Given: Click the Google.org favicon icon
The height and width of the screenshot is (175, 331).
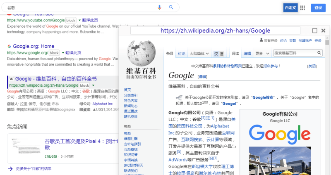Looking at the screenshot, I should coord(9,46).
